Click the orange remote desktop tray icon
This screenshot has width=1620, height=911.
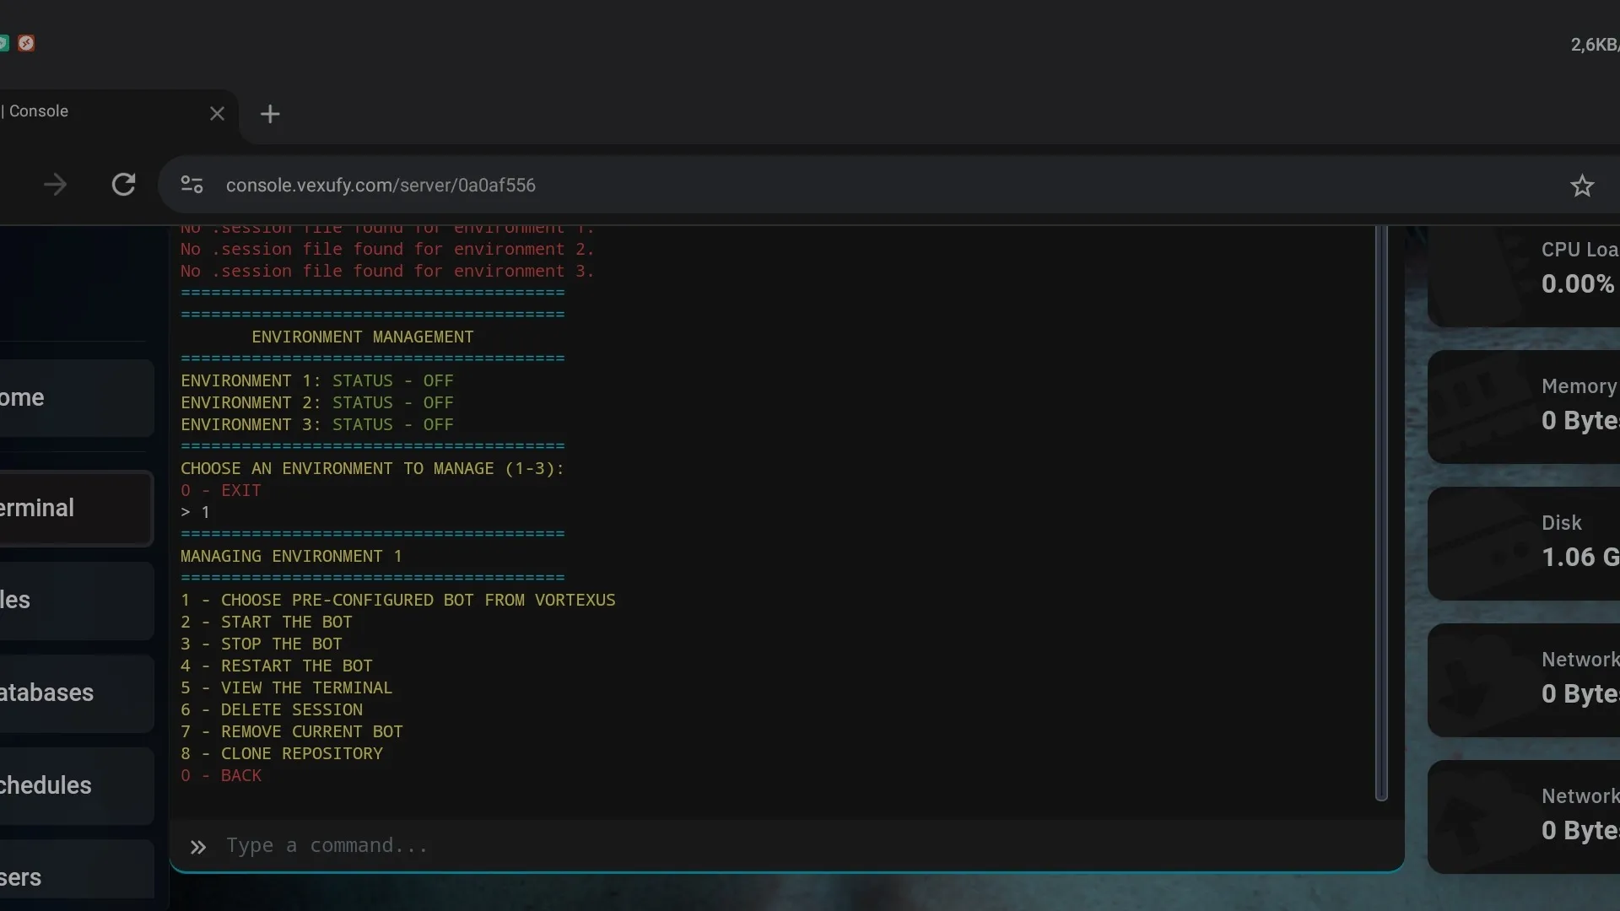click(26, 44)
